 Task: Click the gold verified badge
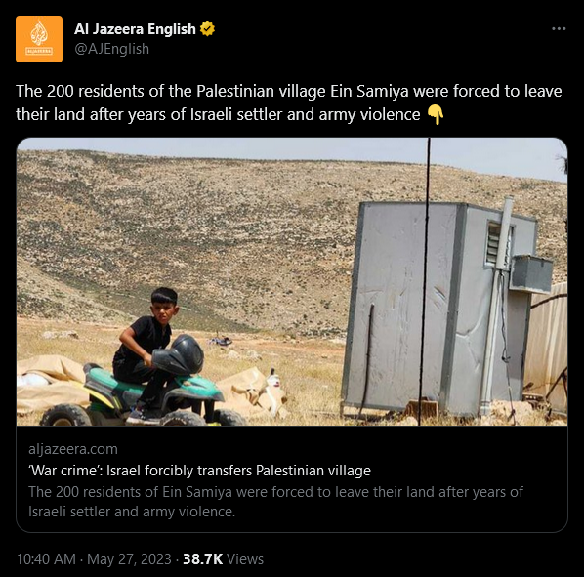[x=207, y=29]
